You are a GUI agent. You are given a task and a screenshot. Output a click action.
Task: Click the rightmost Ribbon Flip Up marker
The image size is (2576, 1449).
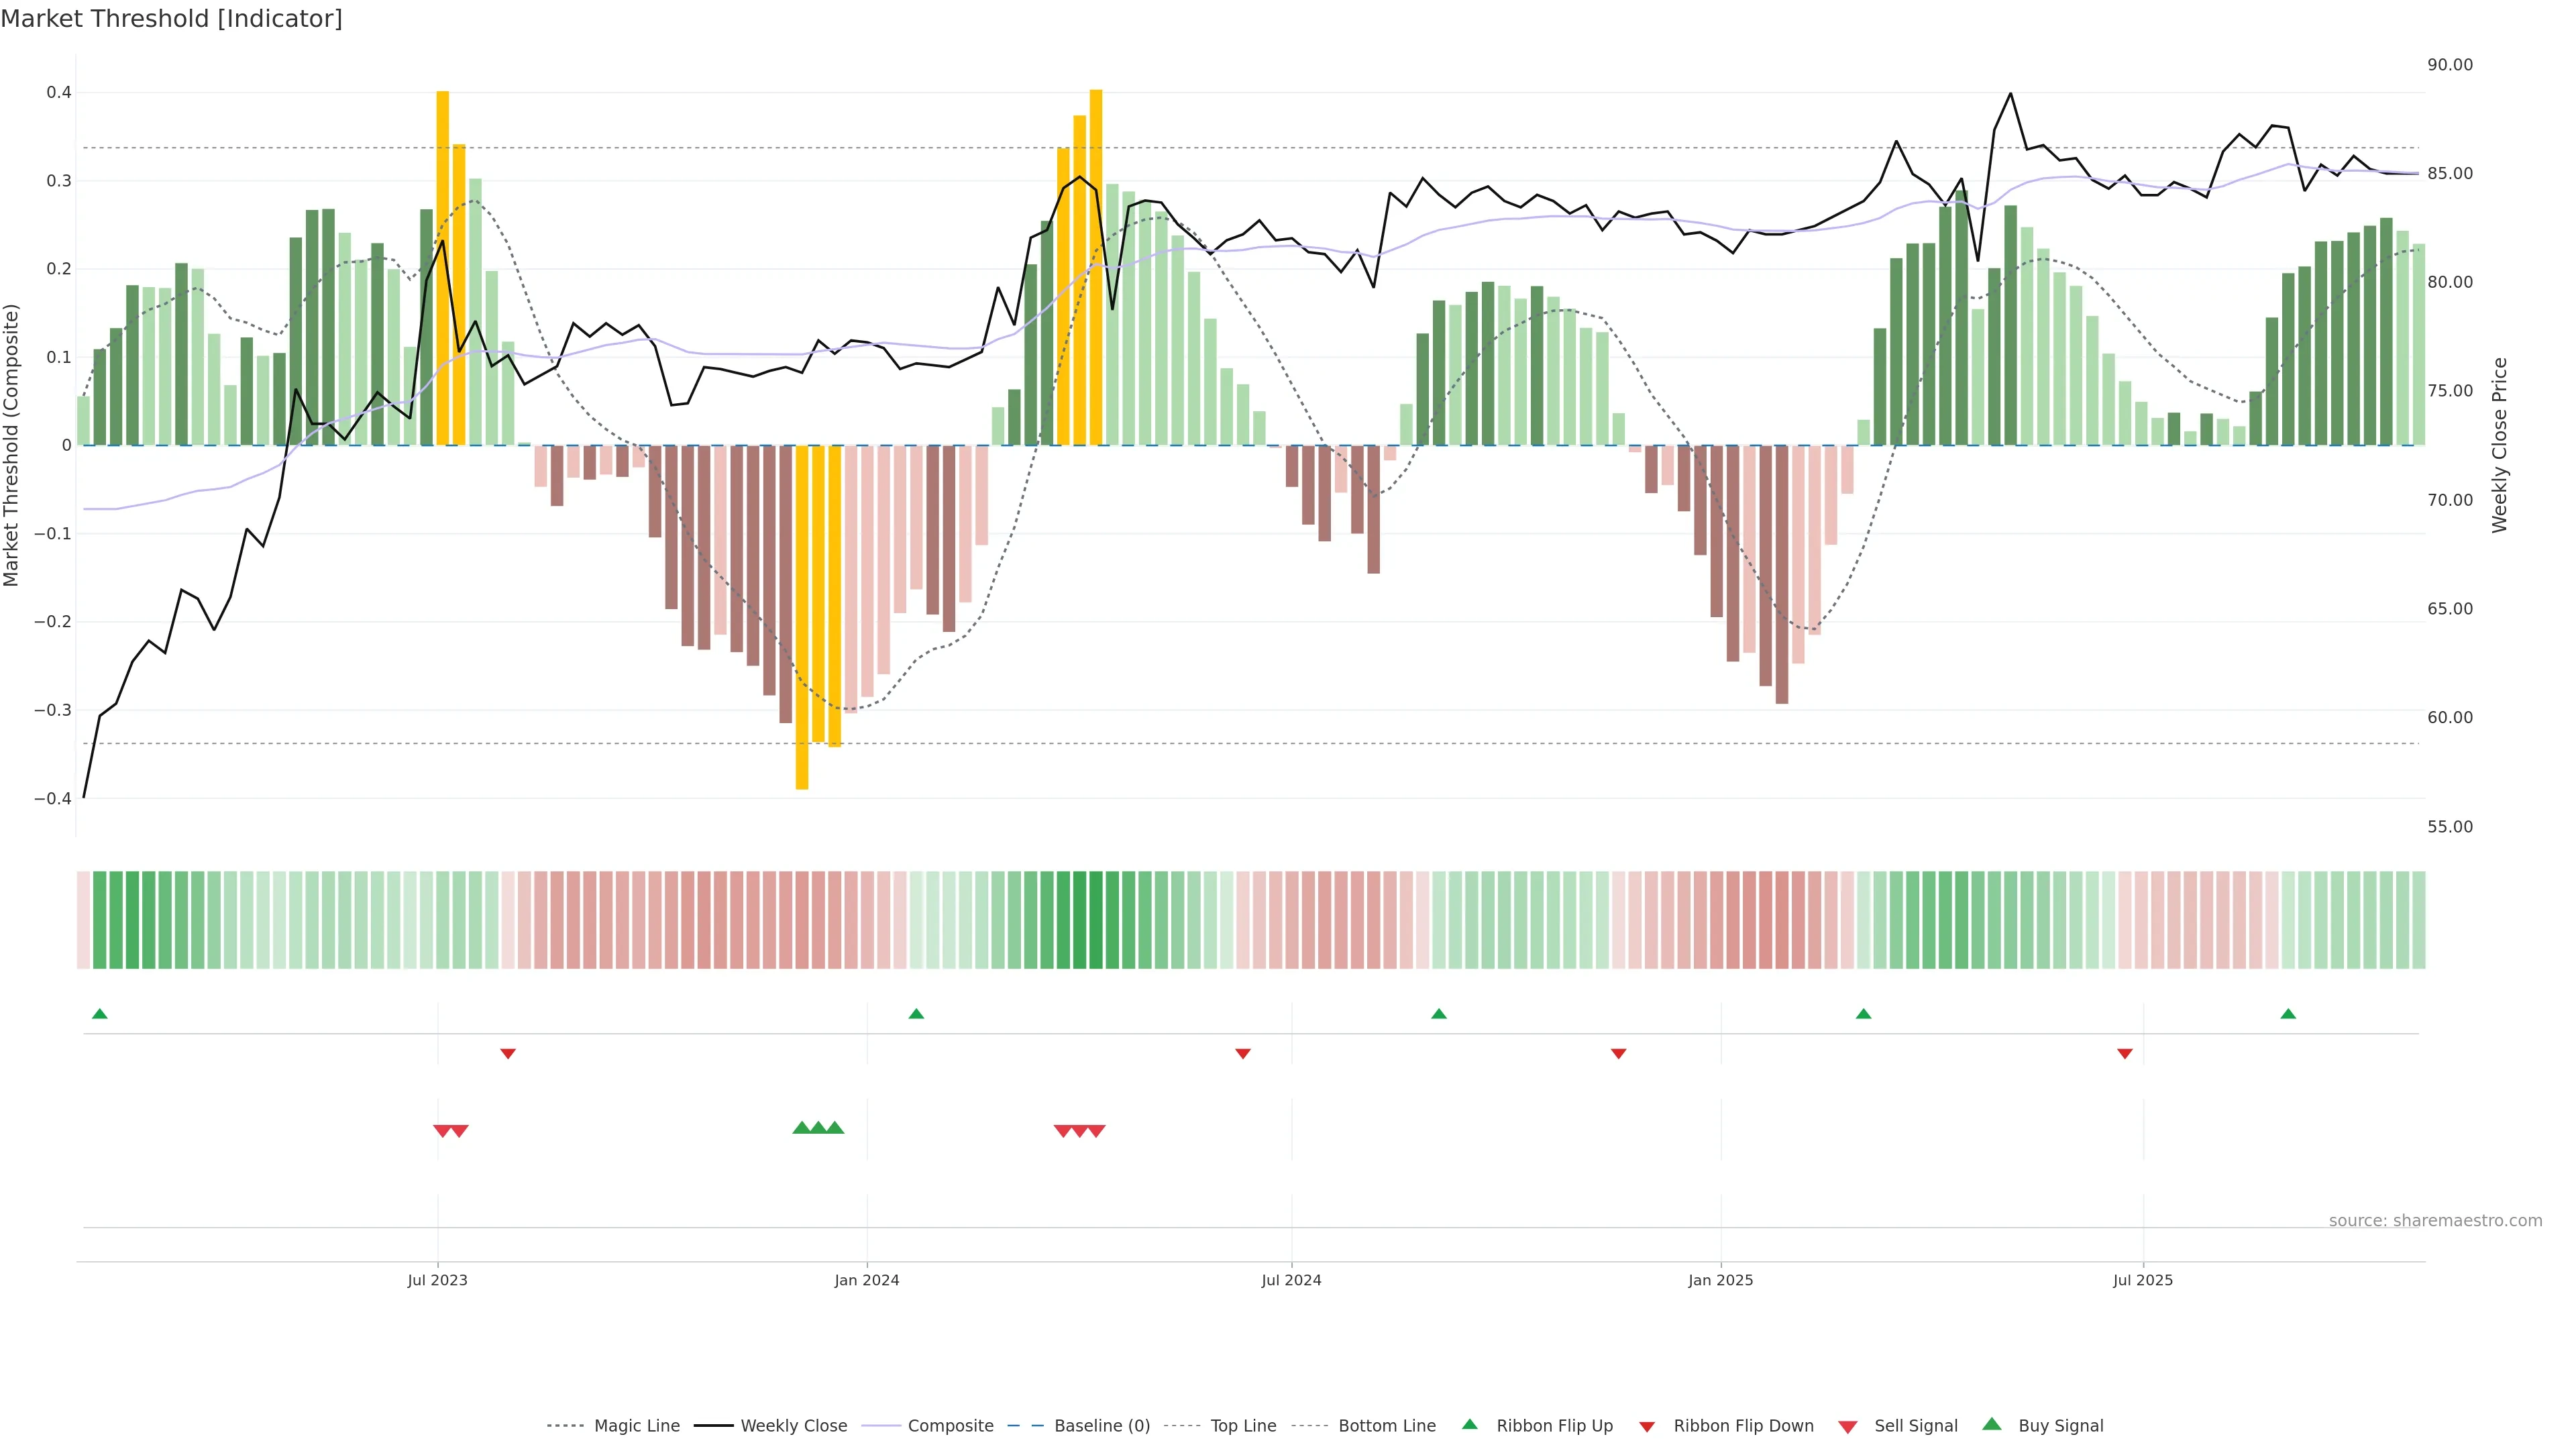(2288, 1014)
